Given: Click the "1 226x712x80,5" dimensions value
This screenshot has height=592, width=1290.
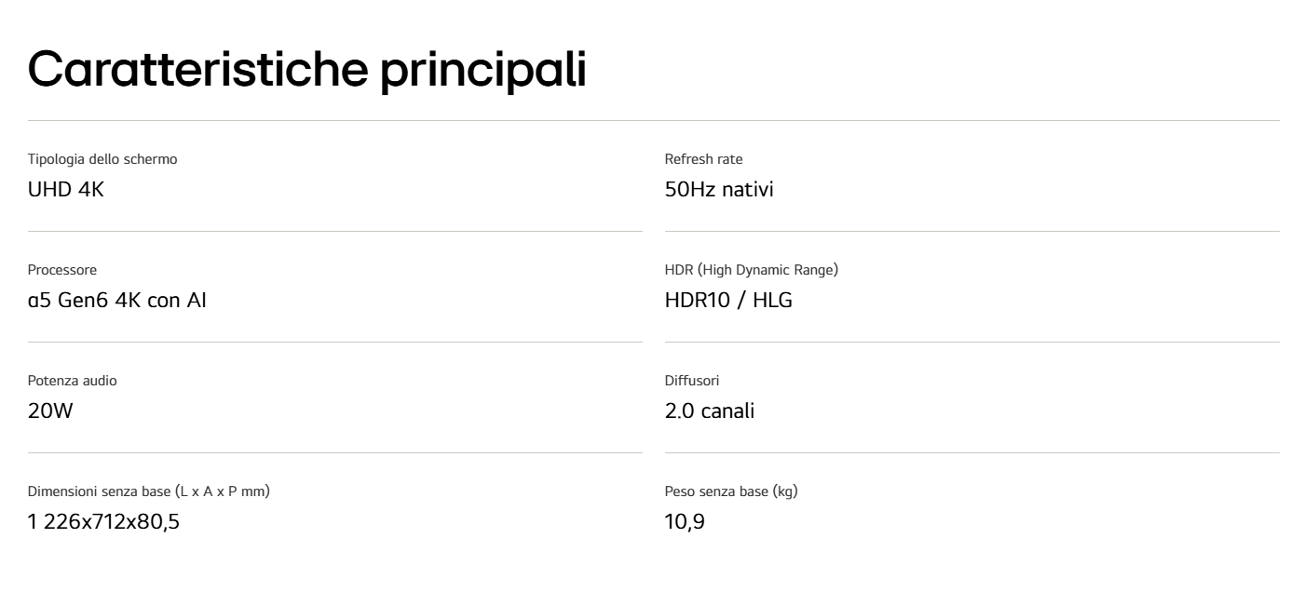Looking at the screenshot, I should [x=103, y=522].
